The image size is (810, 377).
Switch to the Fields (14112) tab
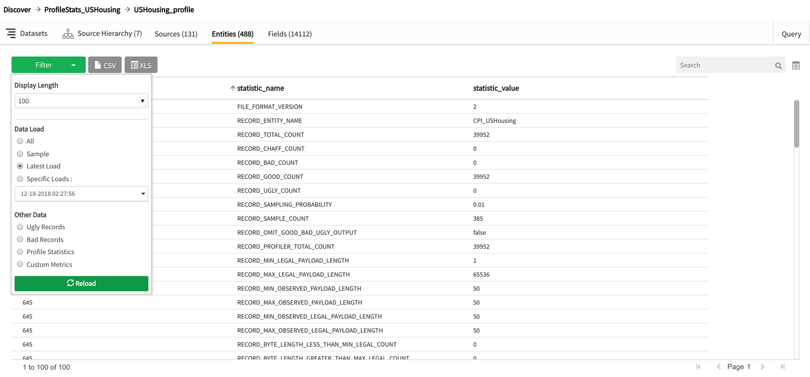290,34
